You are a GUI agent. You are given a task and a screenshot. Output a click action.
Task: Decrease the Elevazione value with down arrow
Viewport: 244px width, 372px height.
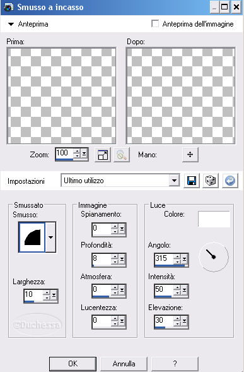(x=177, y=324)
